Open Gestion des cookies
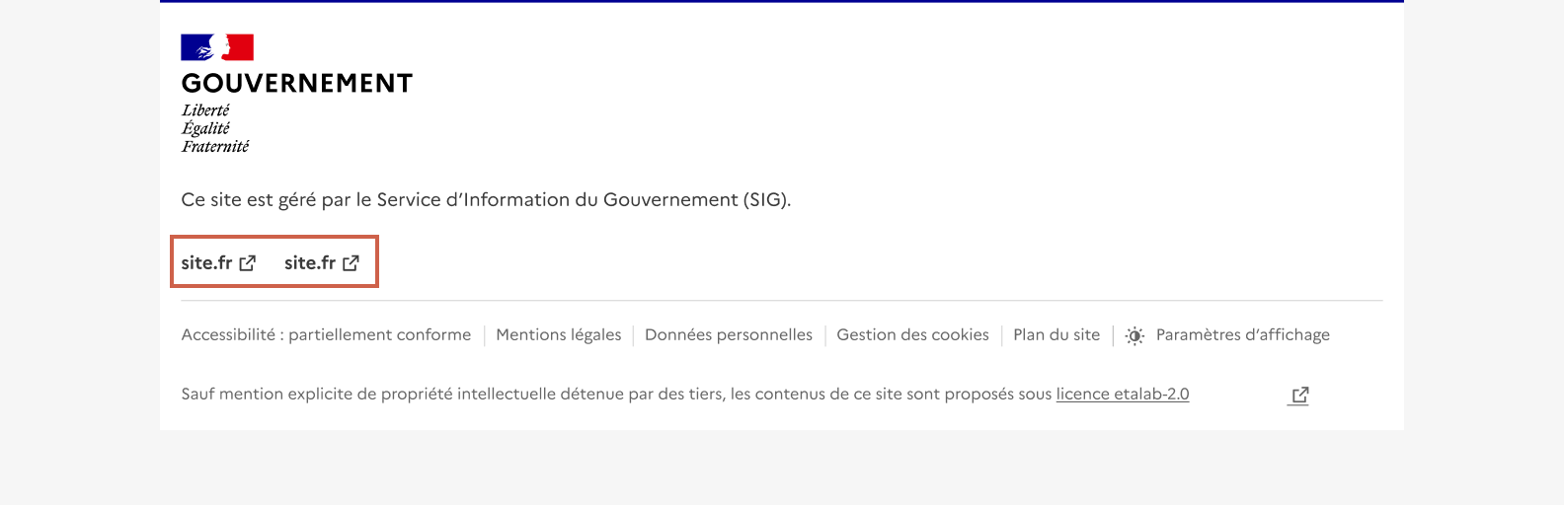The height and width of the screenshot is (505, 1564). pyautogui.click(x=912, y=335)
